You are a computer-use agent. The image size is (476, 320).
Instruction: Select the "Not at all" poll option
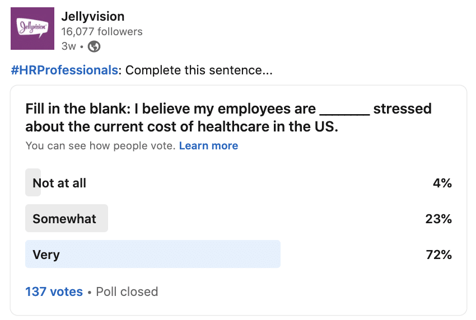coord(59,183)
